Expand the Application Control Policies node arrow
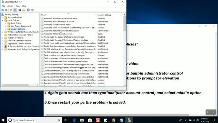The image size is (218, 123). (x=2, y=44)
